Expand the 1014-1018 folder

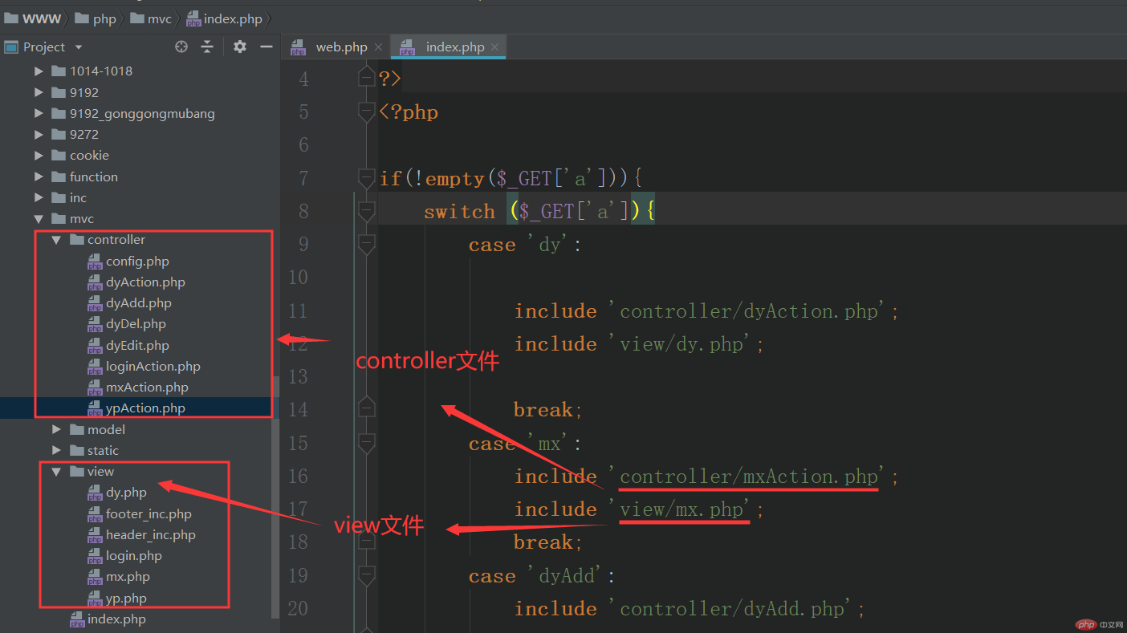(39, 71)
